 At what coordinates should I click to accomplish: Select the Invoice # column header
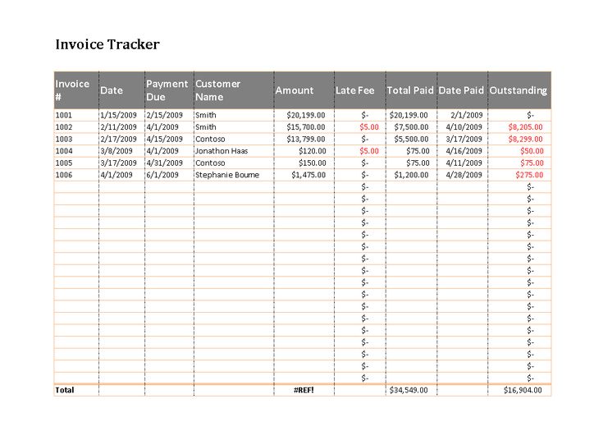coord(76,90)
